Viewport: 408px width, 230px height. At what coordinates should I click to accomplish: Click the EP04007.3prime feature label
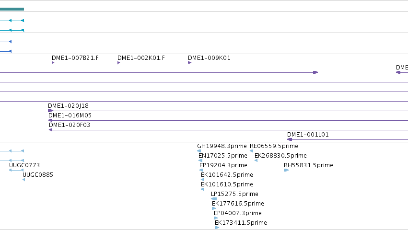click(238, 213)
